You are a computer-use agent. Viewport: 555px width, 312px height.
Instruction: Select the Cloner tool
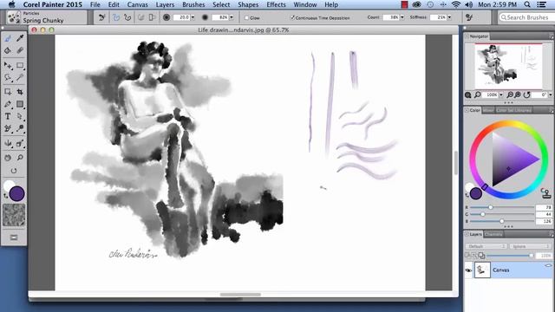(8, 129)
